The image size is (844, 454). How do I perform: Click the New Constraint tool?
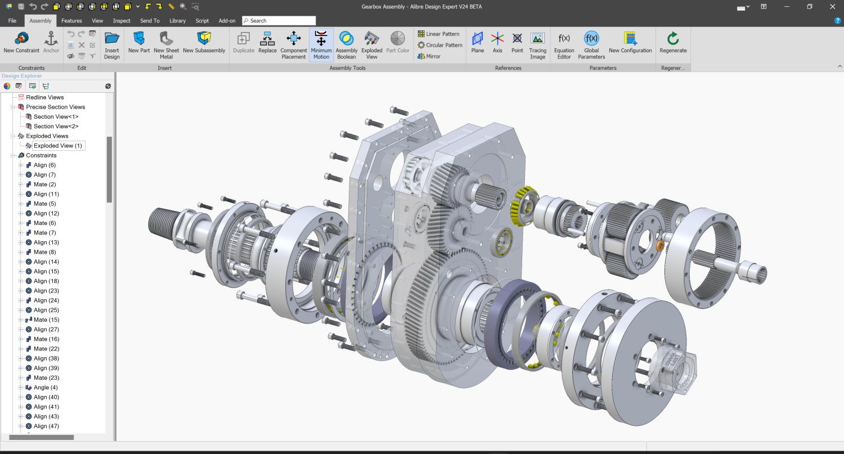tap(21, 43)
